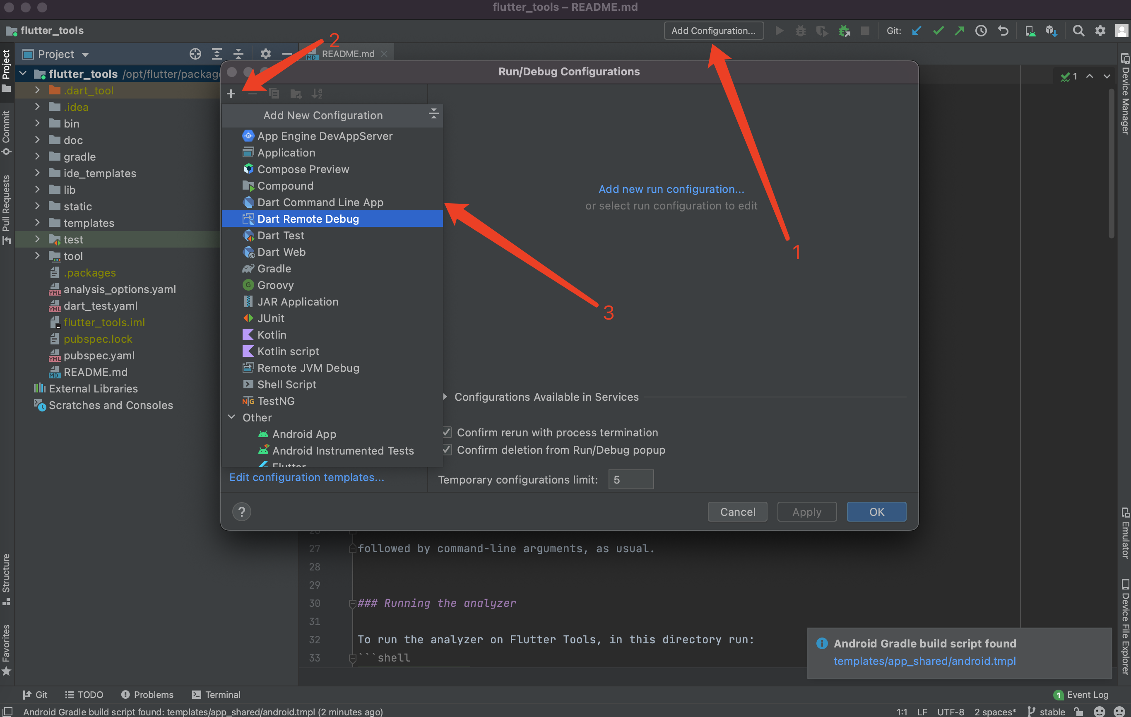Open the Problems tool window tab
The width and height of the screenshot is (1131, 717).
(147, 695)
